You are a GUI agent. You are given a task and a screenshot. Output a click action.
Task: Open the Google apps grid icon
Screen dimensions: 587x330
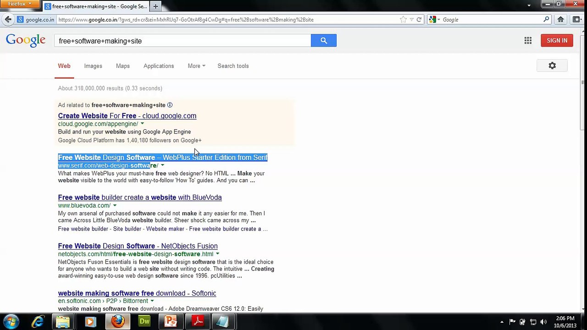528,40
